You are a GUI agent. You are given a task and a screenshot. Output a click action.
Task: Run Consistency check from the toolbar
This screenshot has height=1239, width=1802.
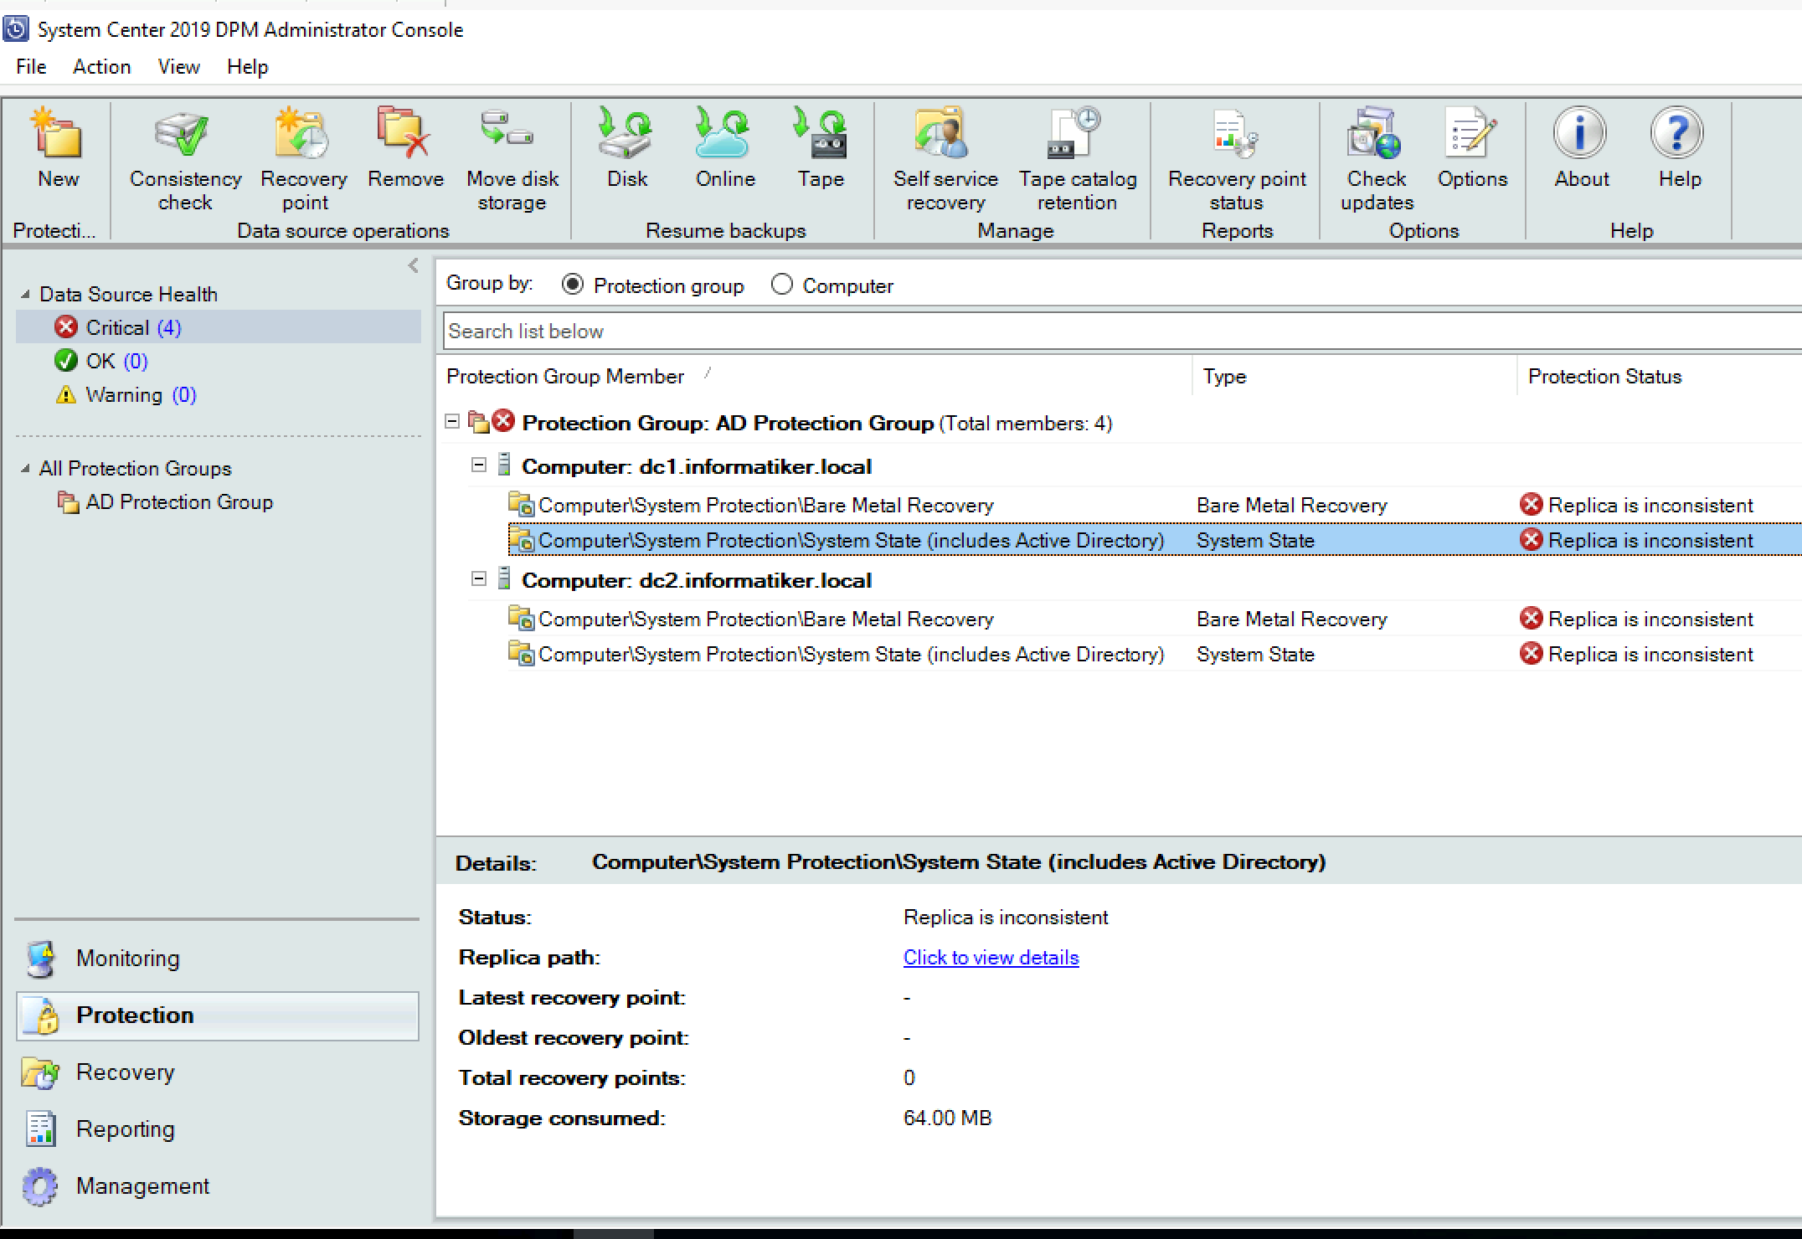185,159
